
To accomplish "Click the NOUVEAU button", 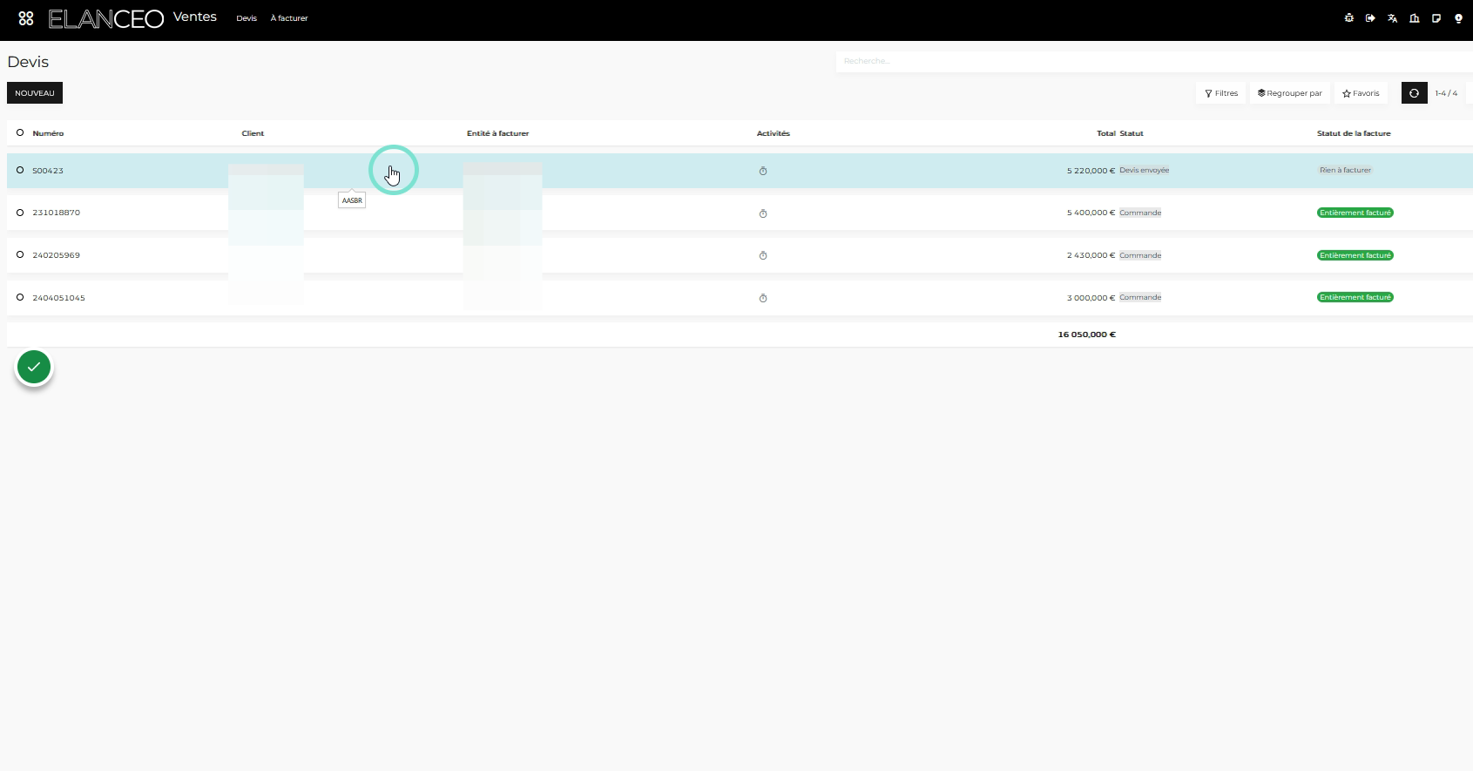I will pos(35,93).
